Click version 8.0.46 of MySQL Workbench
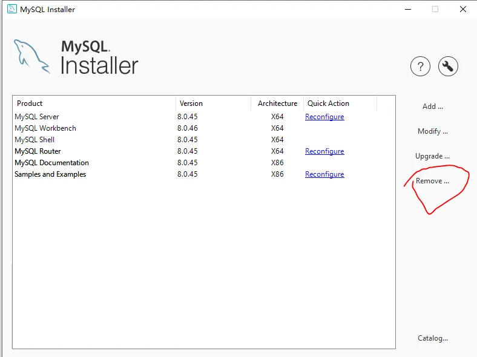Image resolution: width=477 pixels, height=357 pixels. pos(188,128)
